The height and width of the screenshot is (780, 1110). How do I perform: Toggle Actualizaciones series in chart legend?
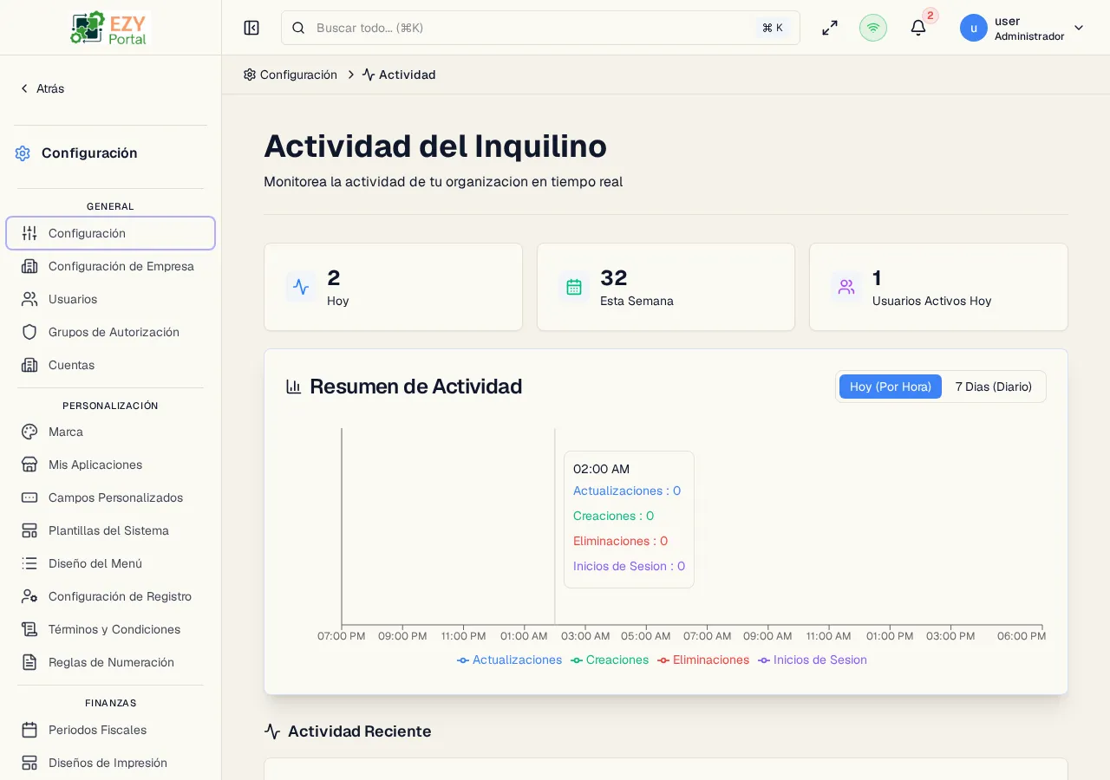pyautogui.click(x=510, y=660)
